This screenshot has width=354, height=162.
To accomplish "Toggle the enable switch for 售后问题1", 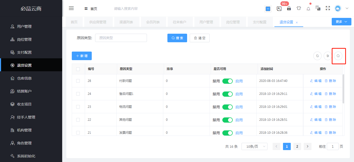I will pyautogui.click(x=228, y=94).
